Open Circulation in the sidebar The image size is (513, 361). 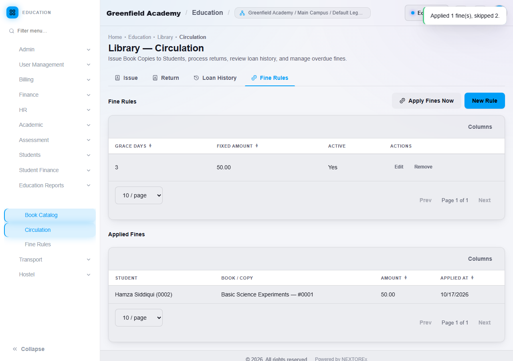point(50,230)
